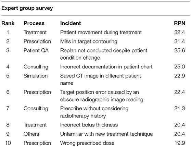This screenshot has height=147, width=191.
Task: Select Patient movement during treatment incident
Action: pos(101,32)
